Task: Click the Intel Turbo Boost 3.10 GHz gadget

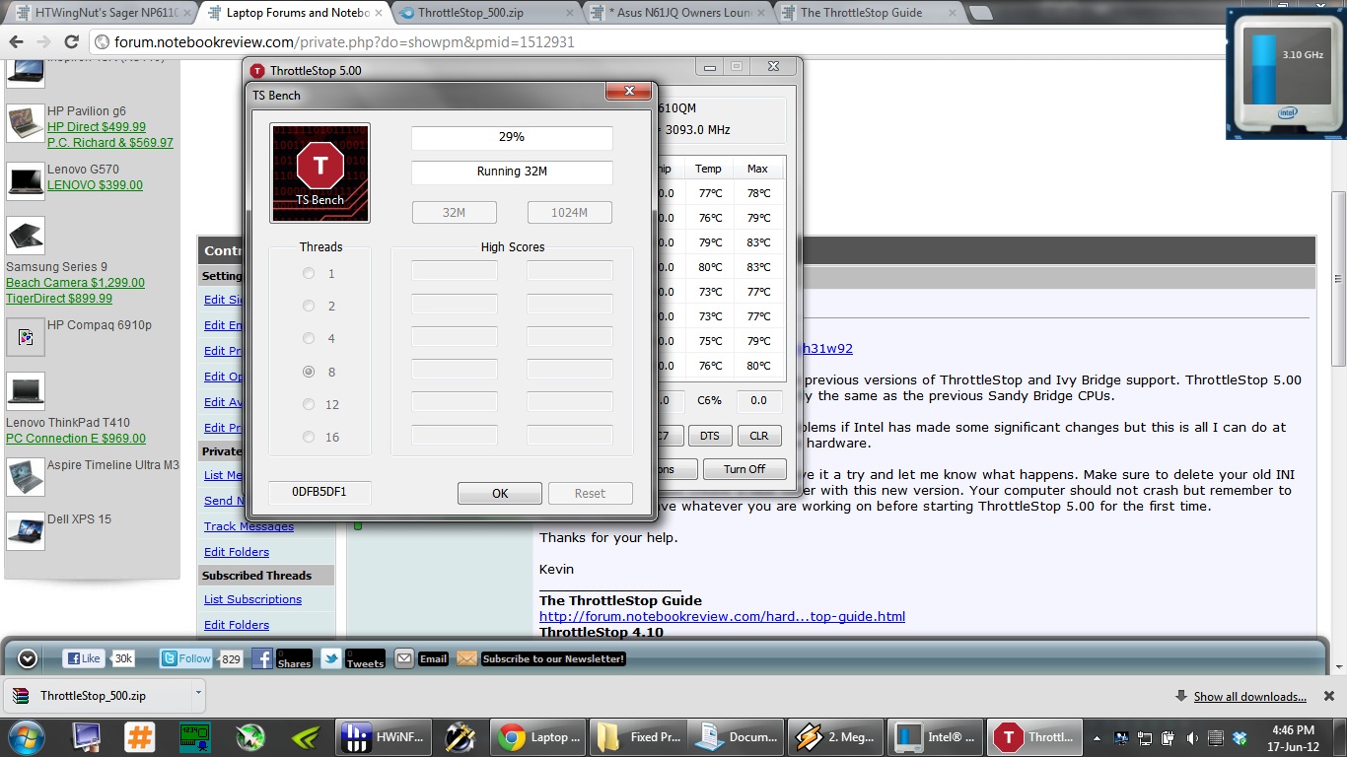Action: pos(1287,73)
